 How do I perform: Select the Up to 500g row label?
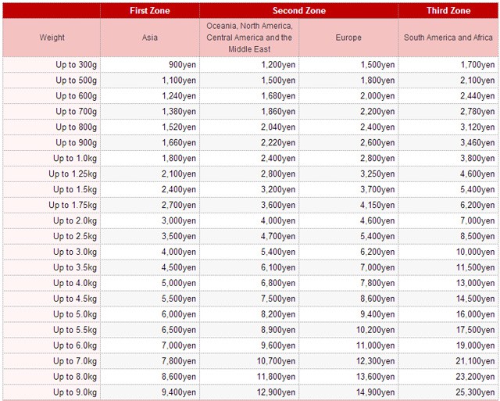tap(77, 81)
